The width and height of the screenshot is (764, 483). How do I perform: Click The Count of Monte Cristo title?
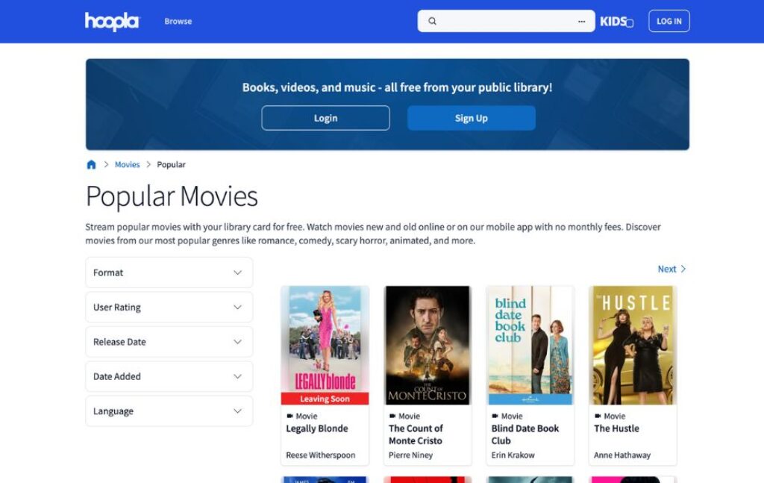point(416,434)
